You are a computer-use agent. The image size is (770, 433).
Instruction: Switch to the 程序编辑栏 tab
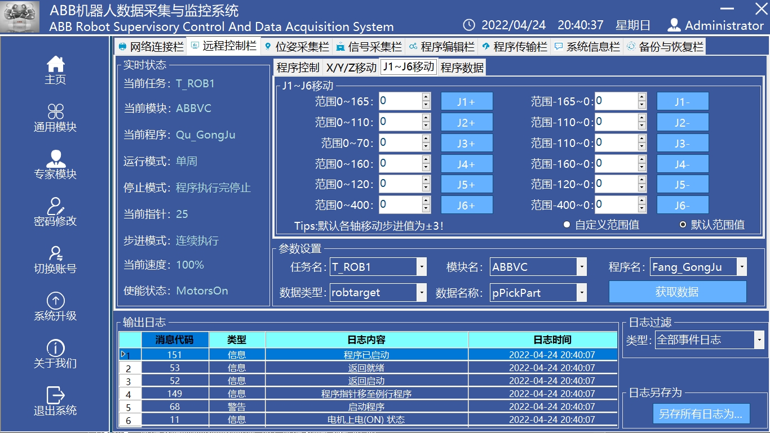441,47
